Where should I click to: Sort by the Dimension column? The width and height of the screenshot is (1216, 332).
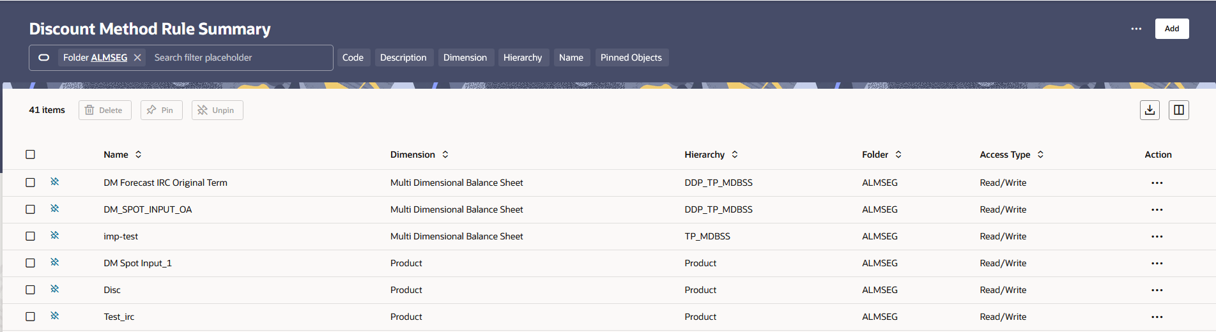pyautogui.click(x=445, y=155)
